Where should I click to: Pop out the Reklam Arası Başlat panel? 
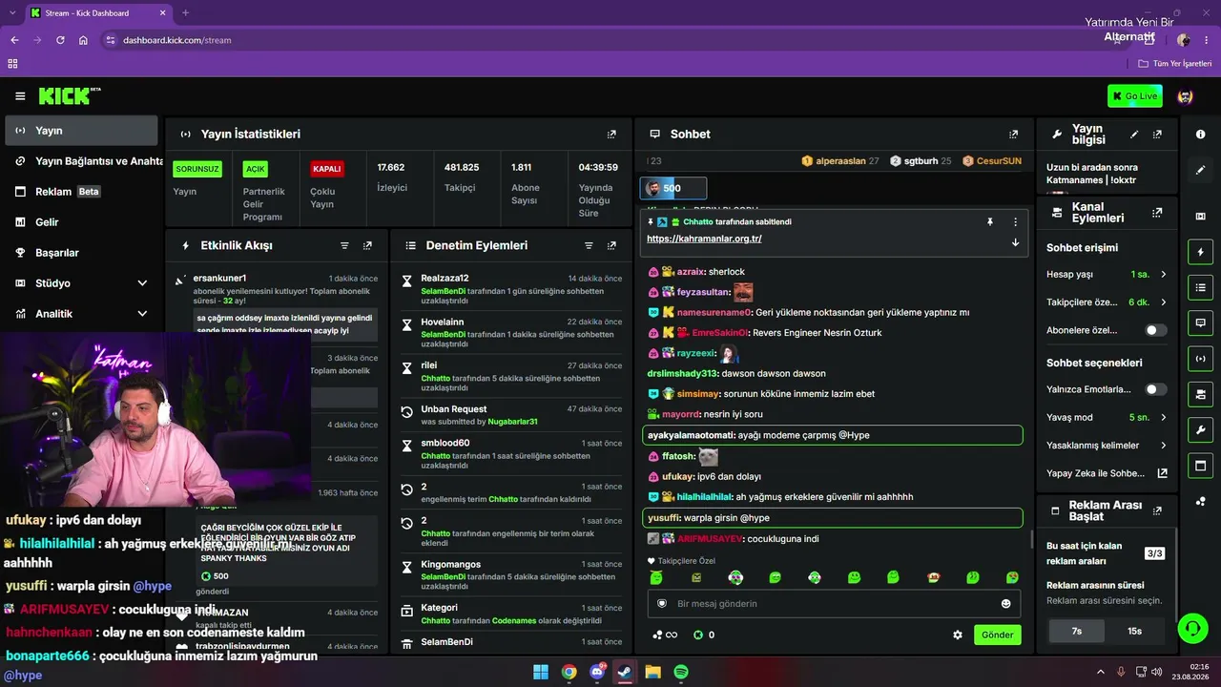1157,510
